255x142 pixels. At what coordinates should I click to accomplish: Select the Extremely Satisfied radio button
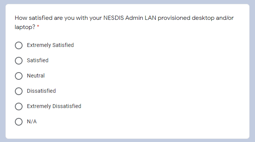[x=19, y=45]
